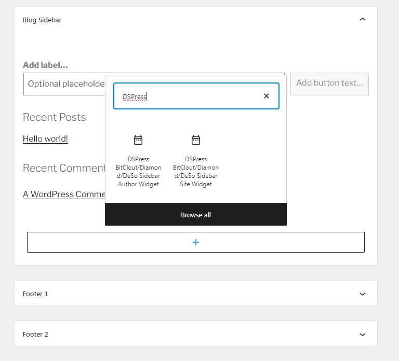Open the Hello world! post link
Viewport: 399px width, 361px height.
click(x=45, y=138)
